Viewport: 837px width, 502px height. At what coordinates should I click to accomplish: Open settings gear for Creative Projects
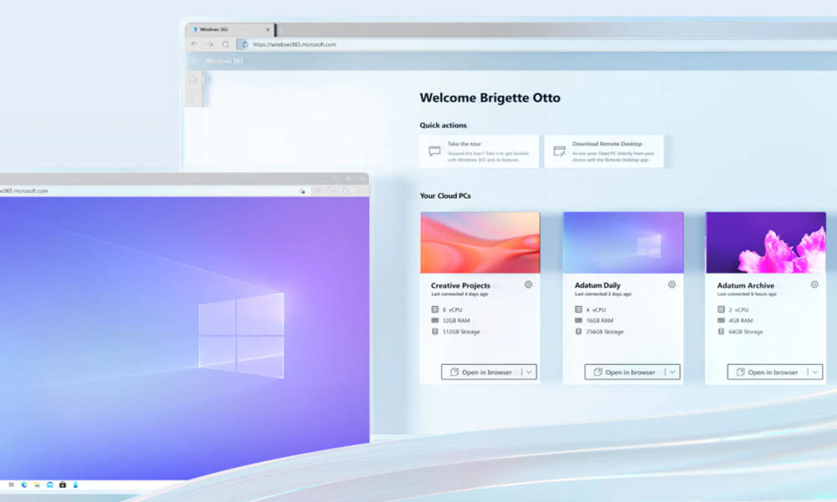[x=528, y=284]
